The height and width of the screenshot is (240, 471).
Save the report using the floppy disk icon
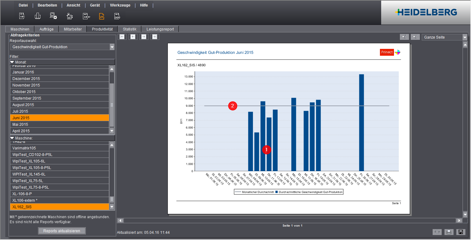click(x=461, y=232)
